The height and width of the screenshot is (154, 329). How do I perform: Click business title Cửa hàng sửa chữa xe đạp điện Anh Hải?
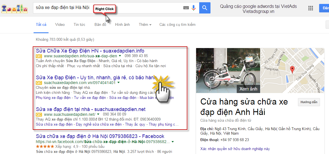point(244,107)
